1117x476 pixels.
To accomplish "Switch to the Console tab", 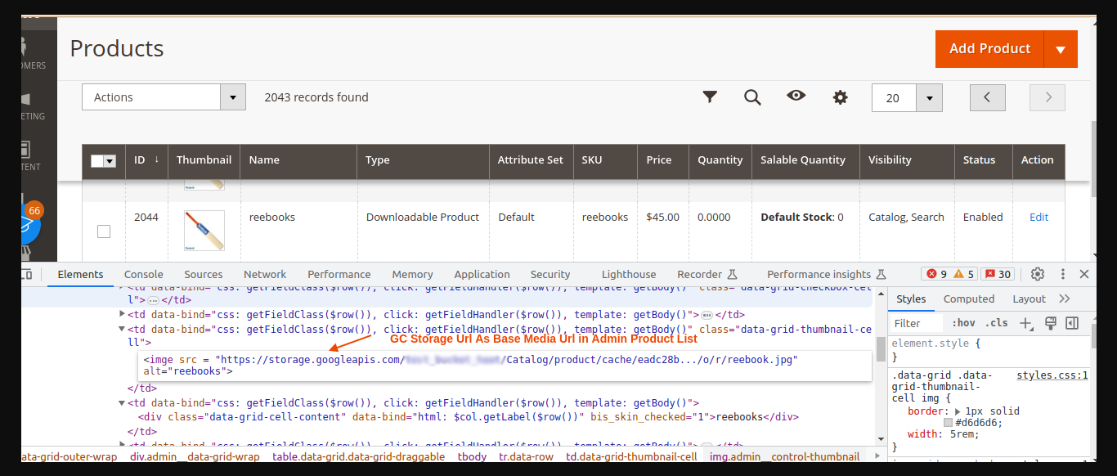I will pos(143,274).
